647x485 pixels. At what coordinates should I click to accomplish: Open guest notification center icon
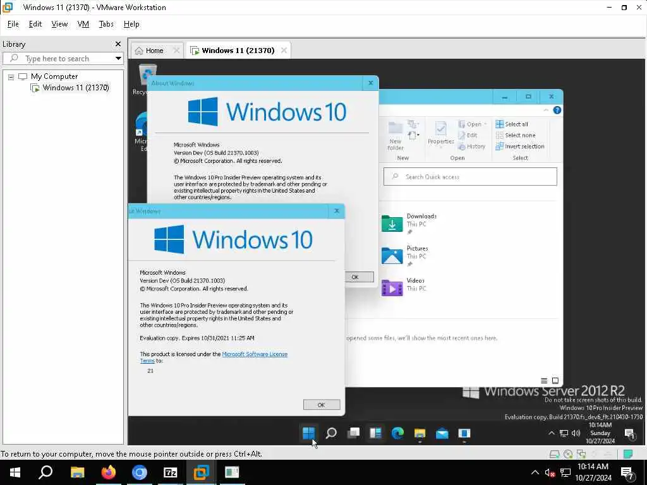(630, 433)
